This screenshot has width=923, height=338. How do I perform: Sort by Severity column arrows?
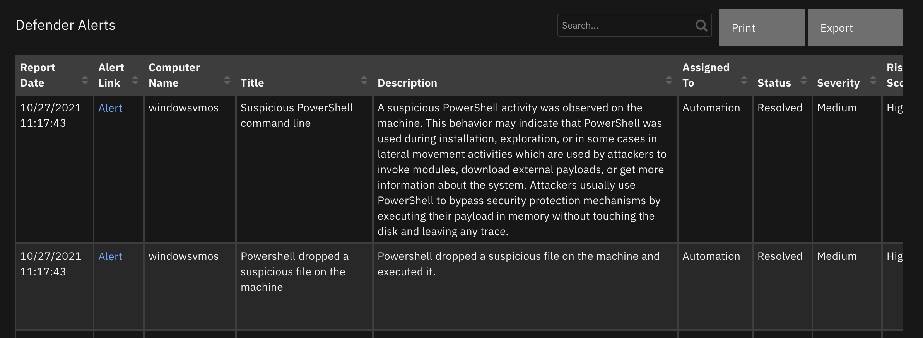pyautogui.click(x=873, y=80)
